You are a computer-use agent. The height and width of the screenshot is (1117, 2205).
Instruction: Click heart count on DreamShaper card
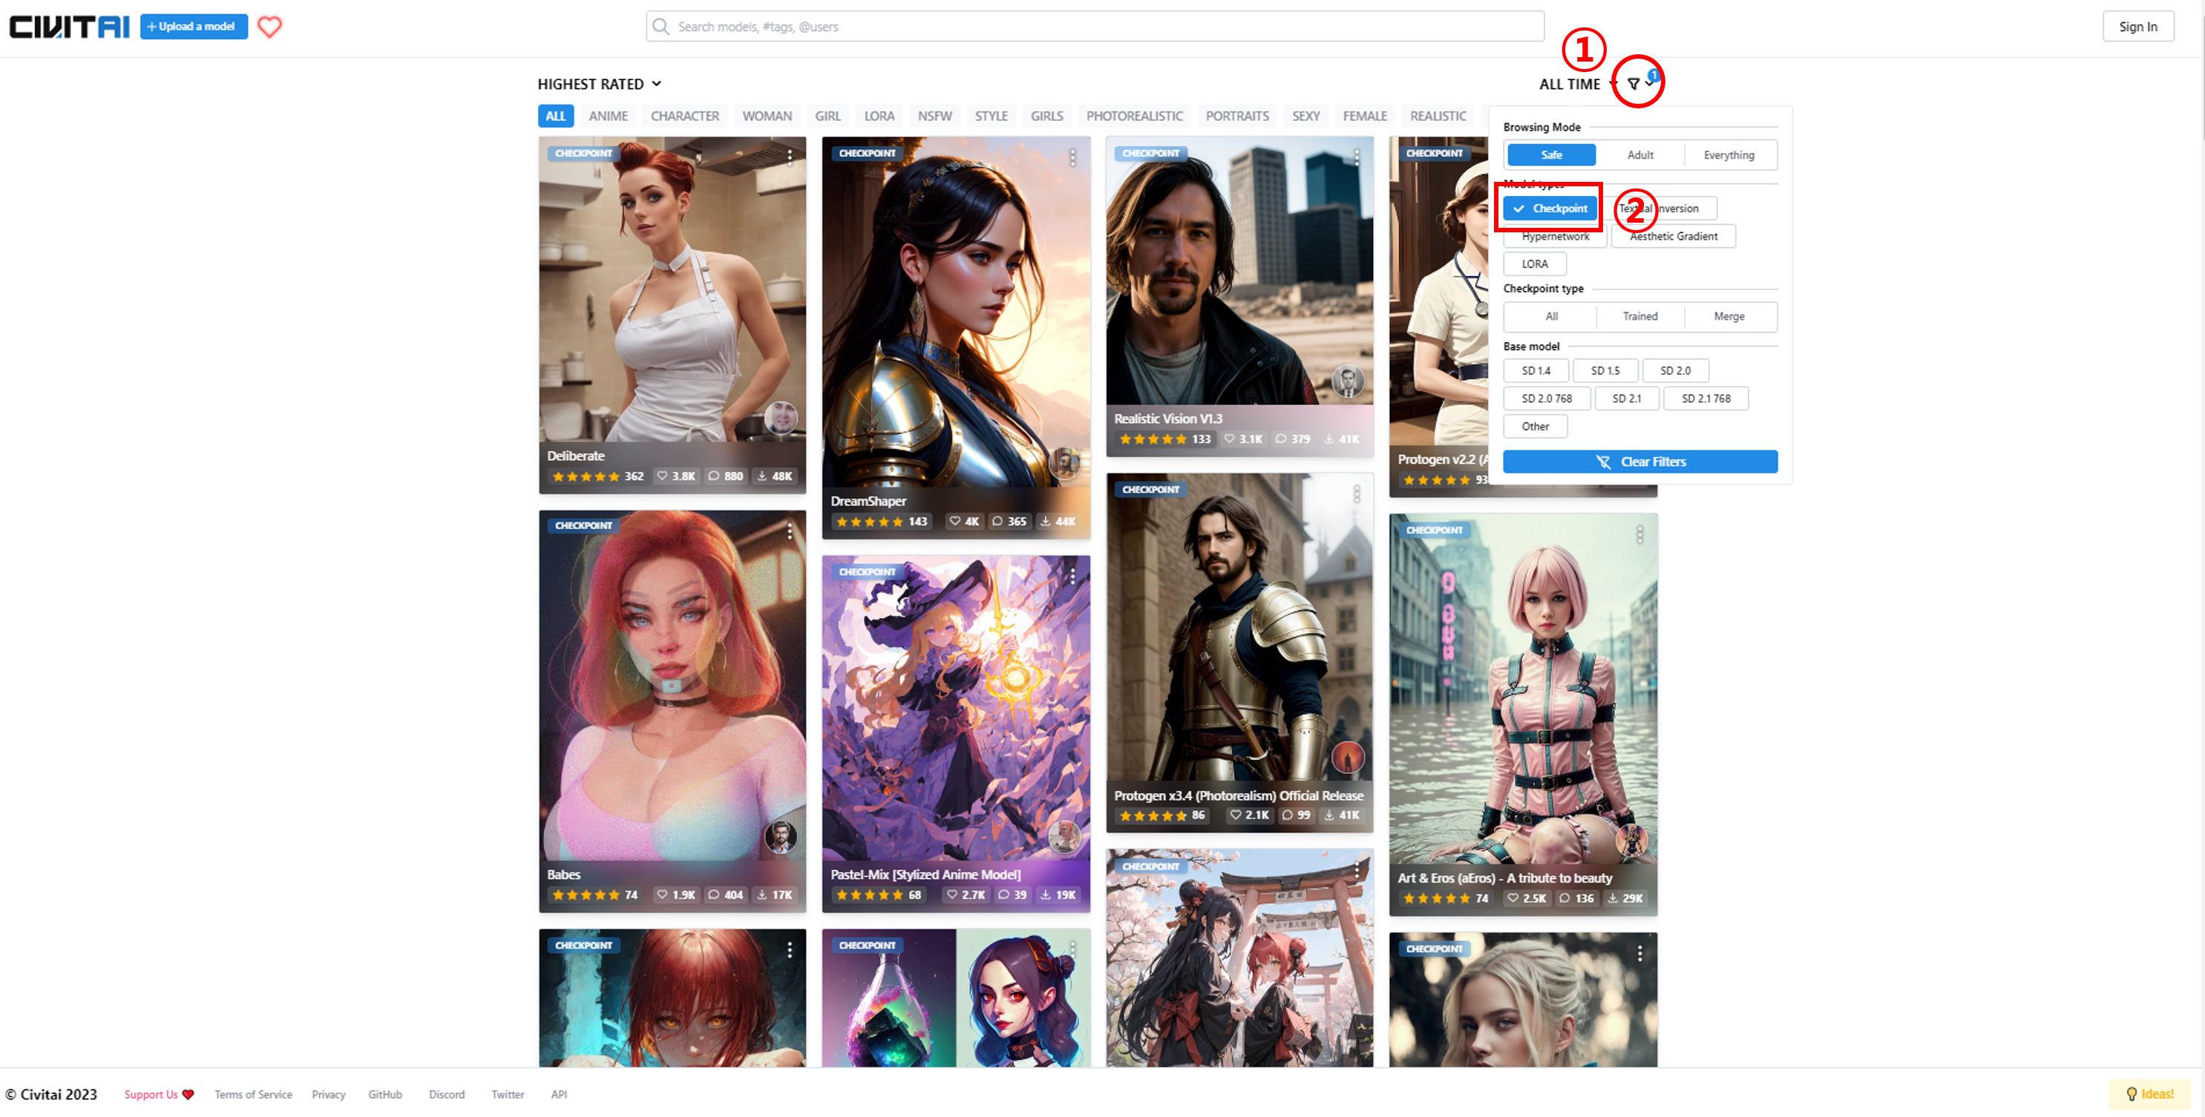[x=964, y=521]
